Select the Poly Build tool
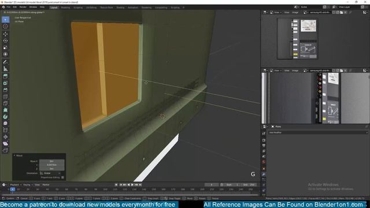The height and width of the screenshot is (208, 370). [x=5, y=110]
